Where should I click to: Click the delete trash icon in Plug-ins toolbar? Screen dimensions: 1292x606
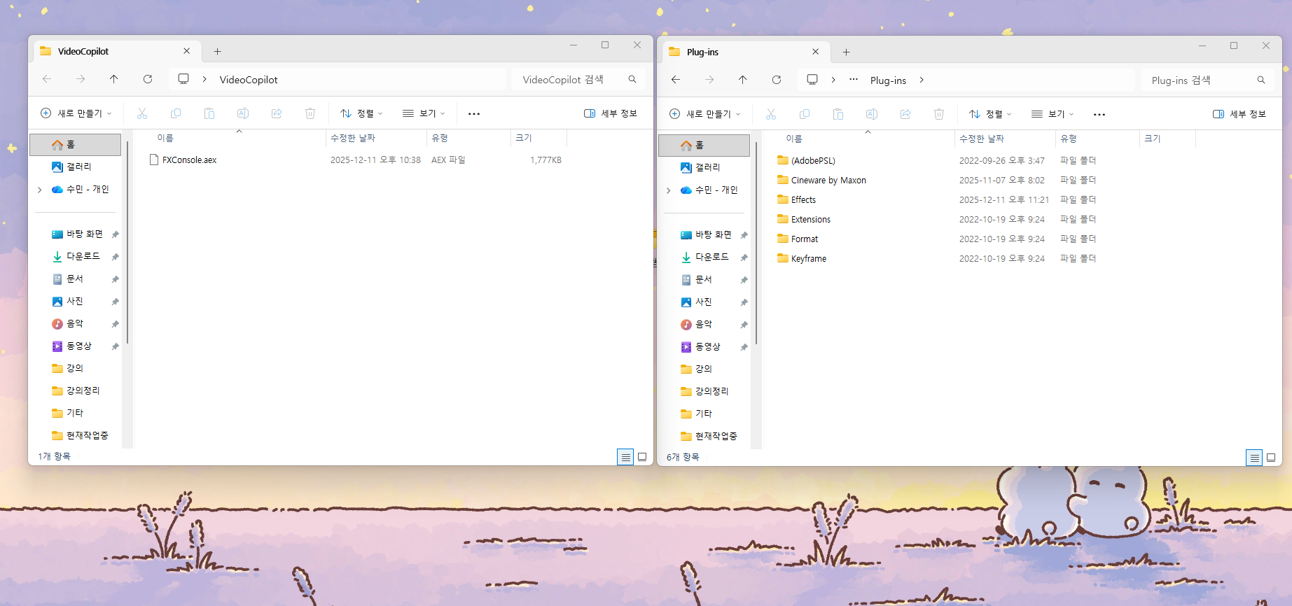tap(939, 114)
